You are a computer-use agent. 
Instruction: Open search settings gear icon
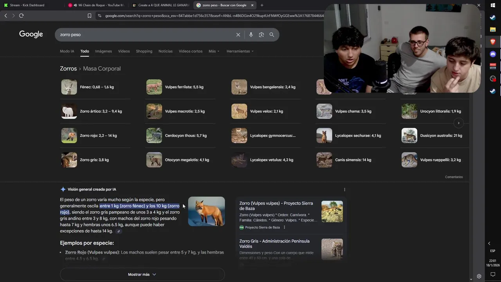pyautogui.click(x=479, y=276)
